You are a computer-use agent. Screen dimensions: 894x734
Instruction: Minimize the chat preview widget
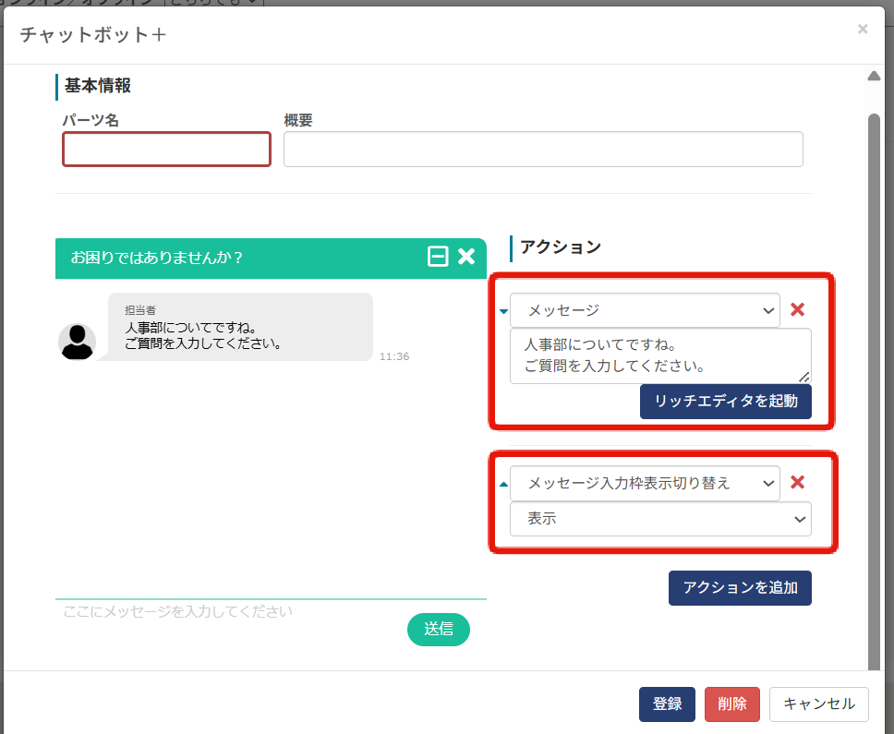(x=438, y=257)
